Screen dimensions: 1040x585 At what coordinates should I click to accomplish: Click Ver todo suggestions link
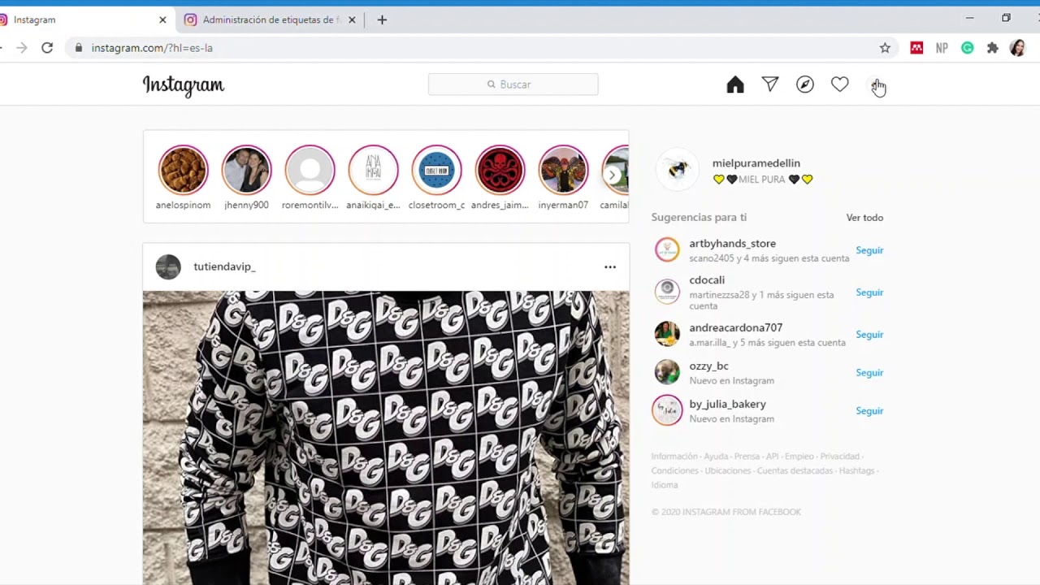click(864, 218)
